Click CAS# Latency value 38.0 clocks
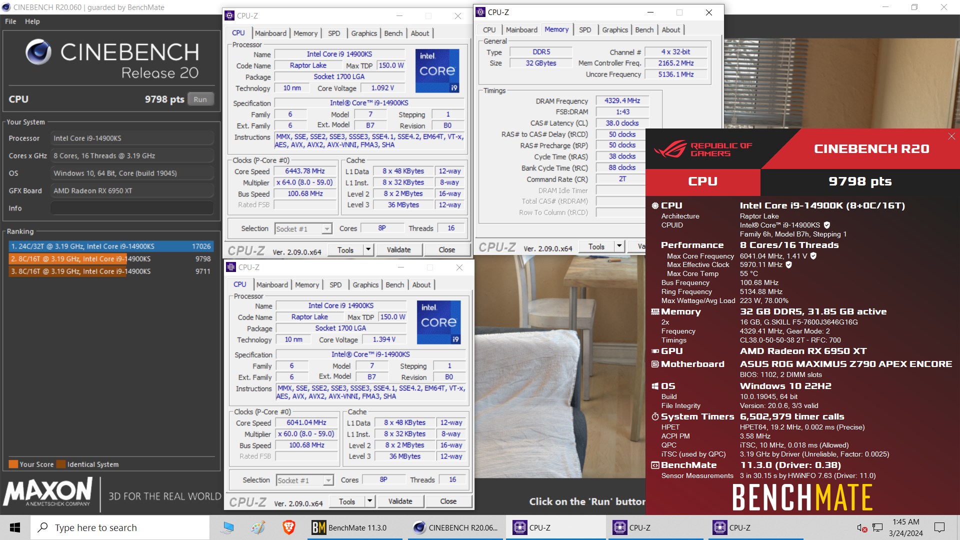The height and width of the screenshot is (540, 960). click(622, 123)
